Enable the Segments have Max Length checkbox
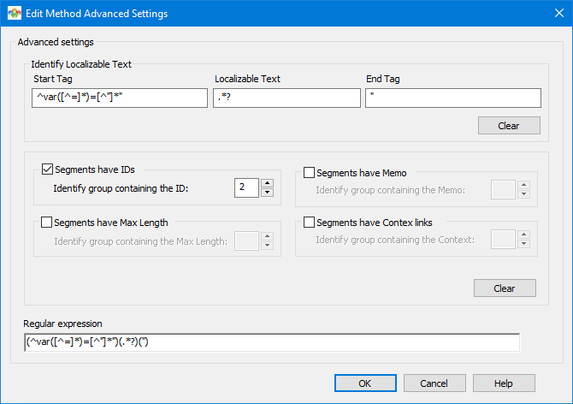 point(46,223)
